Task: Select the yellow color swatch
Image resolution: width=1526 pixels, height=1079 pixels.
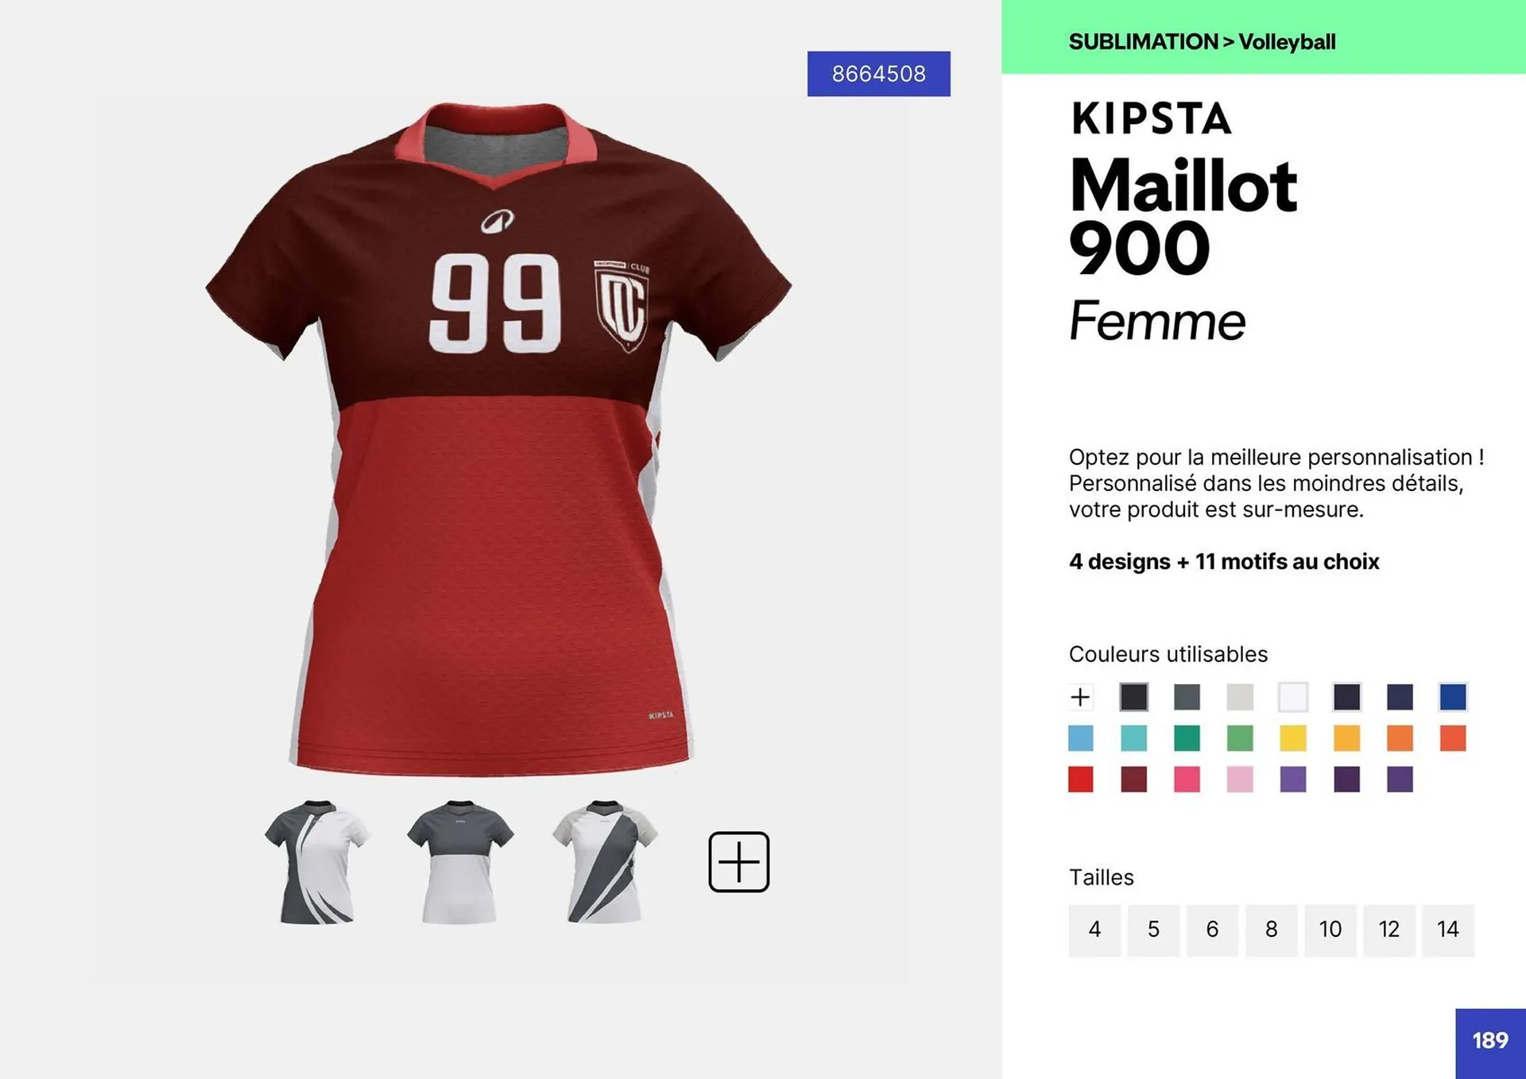Action: pyautogui.click(x=1293, y=738)
